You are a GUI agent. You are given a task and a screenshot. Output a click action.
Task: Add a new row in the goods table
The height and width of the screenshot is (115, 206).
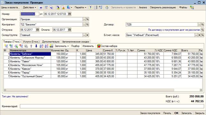click(x=6, y=46)
